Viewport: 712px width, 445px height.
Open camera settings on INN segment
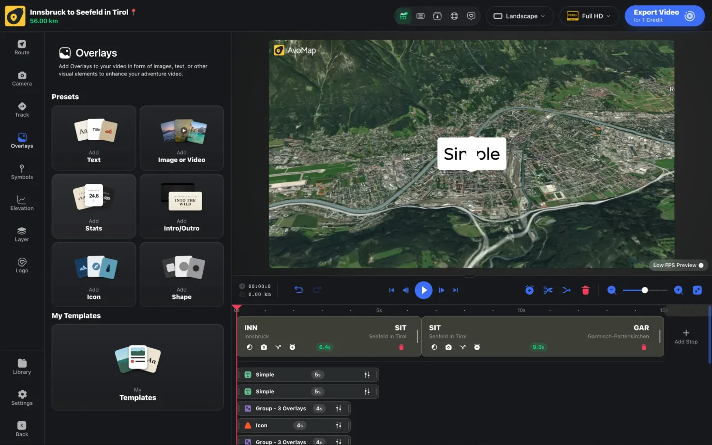coord(264,347)
